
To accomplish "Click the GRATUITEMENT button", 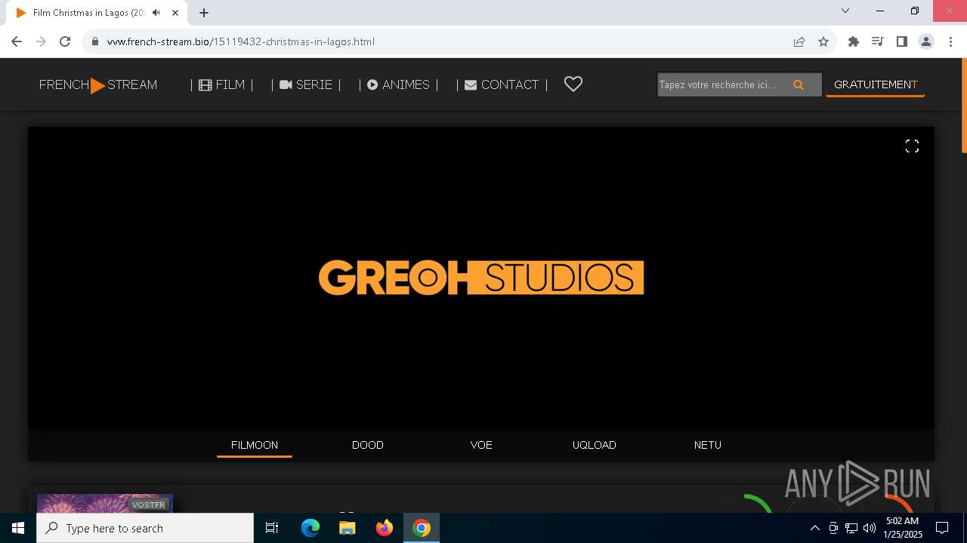I will 876,85.
